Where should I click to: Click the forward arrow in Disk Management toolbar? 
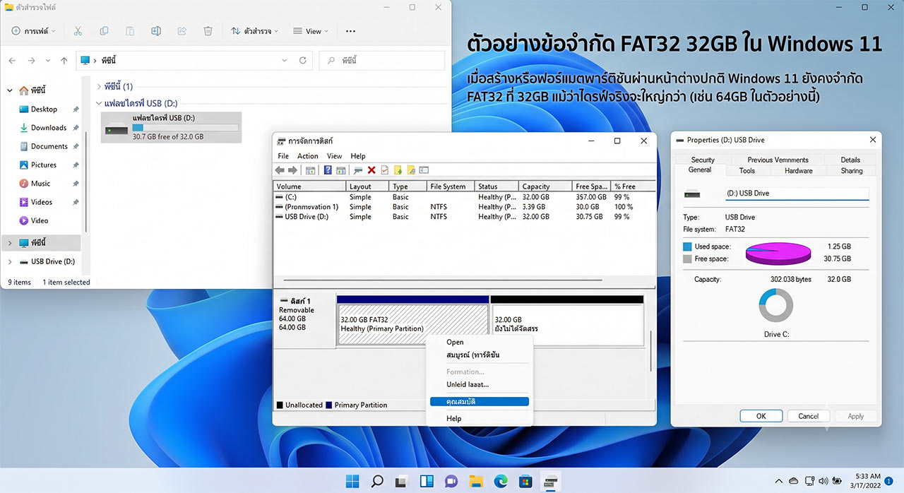click(292, 170)
